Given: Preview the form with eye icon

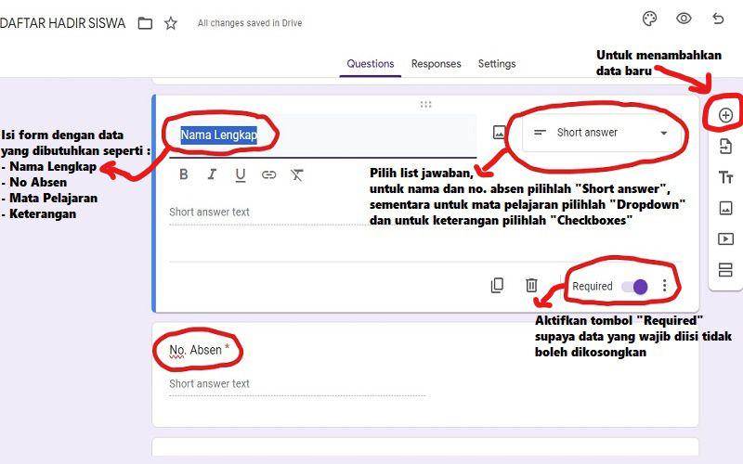Looking at the screenshot, I should click(684, 19).
